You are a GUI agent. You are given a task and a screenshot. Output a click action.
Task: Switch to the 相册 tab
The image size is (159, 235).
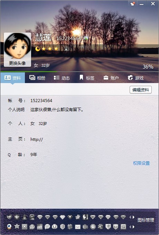pos(37,78)
